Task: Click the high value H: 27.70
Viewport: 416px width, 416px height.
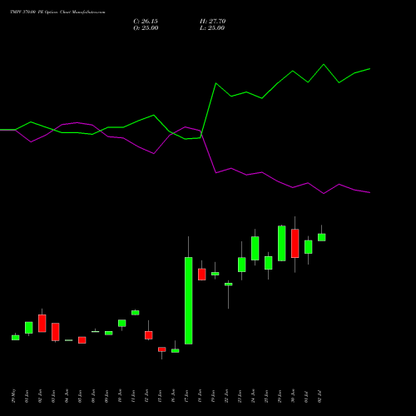Action: 212,22
